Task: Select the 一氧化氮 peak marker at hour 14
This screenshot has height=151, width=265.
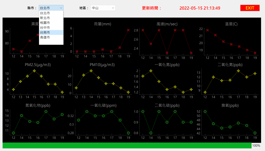Action: pos(151,71)
